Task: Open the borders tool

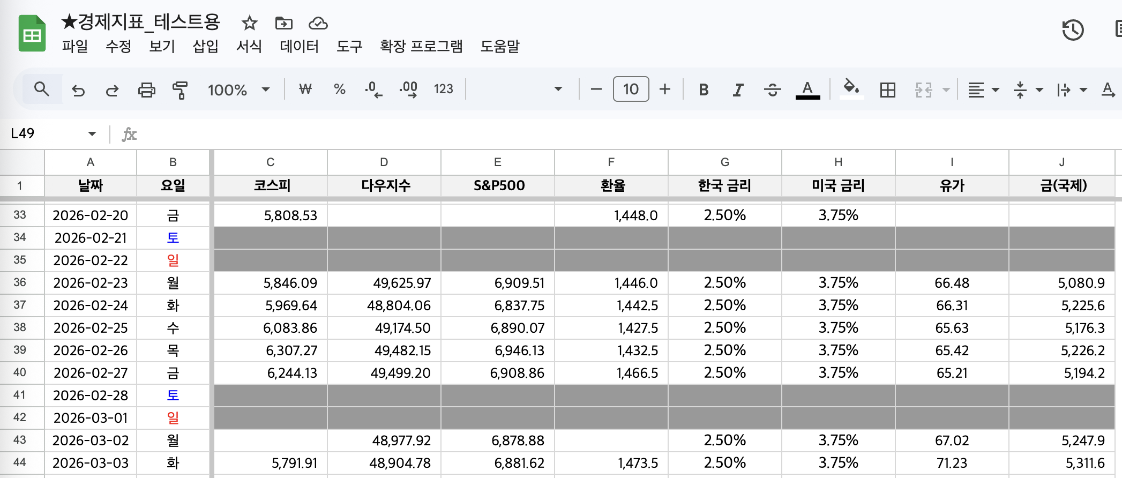Action: [x=888, y=89]
